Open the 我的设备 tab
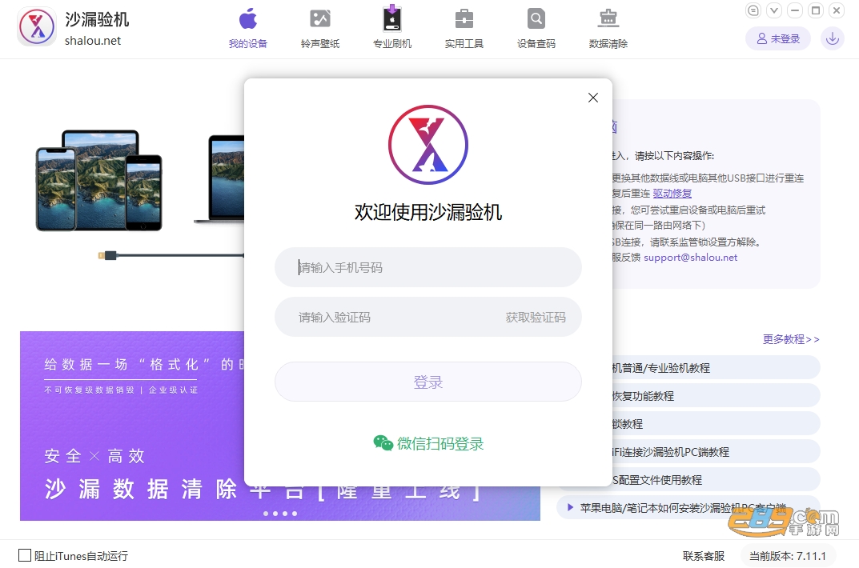The height and width of the screenshot is (568, 859). point(247,29)
